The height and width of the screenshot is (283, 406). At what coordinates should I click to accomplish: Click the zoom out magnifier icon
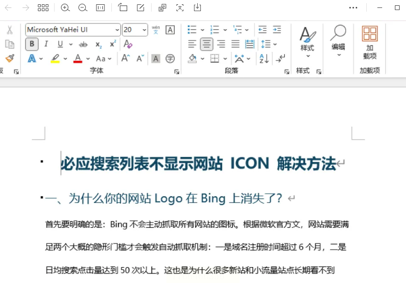(83, 8)
